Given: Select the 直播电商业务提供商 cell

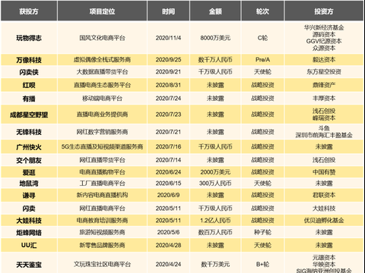Looking at the screenshot, I should click(102, 115).
